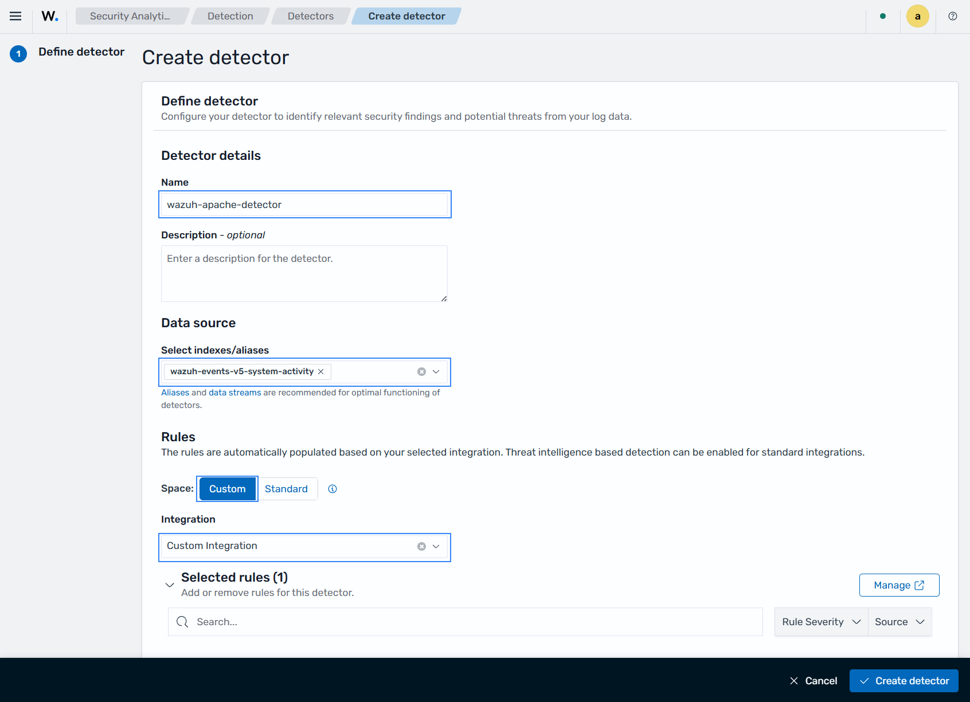Click the Description textarea resize handle

(444, 298)
